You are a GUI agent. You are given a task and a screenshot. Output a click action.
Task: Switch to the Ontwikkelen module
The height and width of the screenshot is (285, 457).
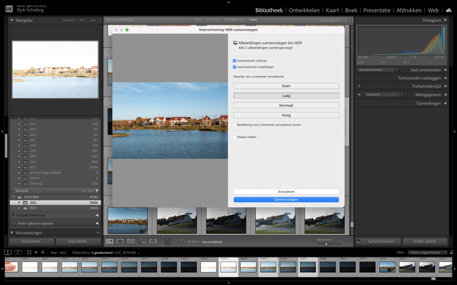point(304,11)
